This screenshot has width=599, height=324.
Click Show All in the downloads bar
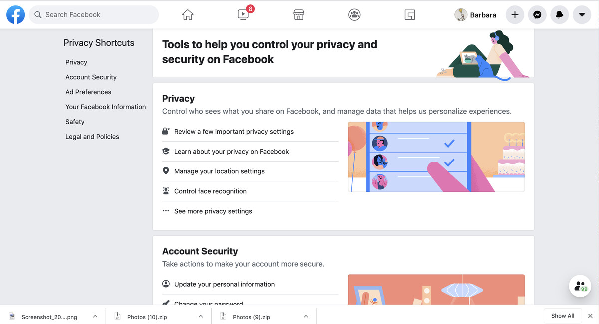[563, 316]
